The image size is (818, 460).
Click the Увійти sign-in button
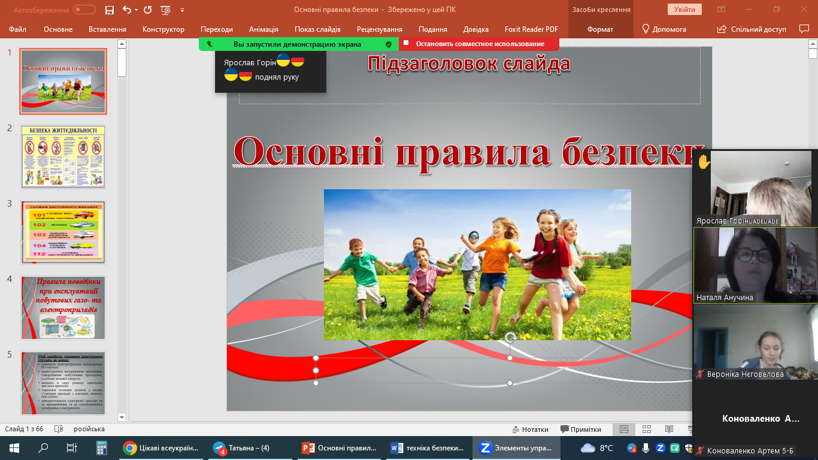(x=684, y=10)
